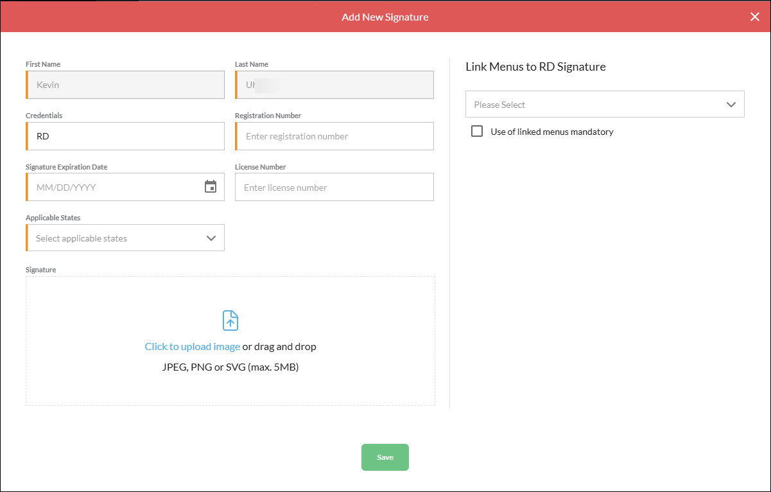Click the 'Registration Number' label
771x492 pixels.
pyautogui.click(x=268, y=116)
